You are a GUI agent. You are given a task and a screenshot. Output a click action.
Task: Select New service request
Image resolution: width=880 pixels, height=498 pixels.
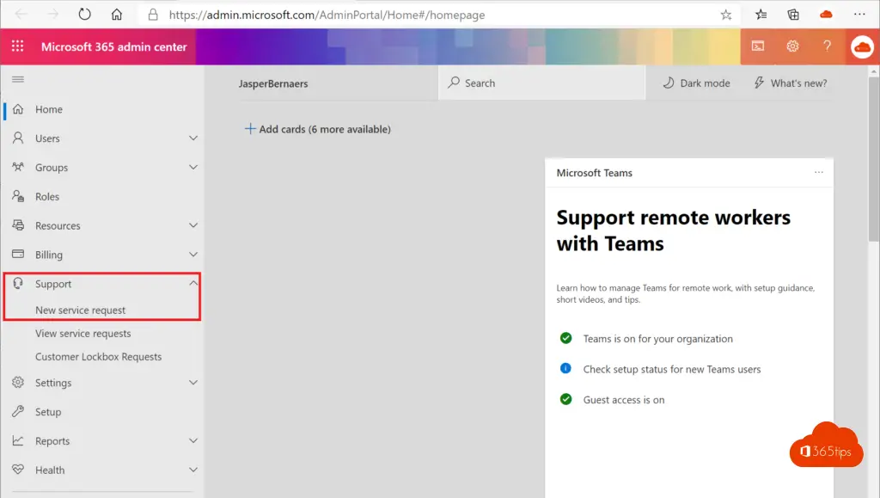point(81,310)
